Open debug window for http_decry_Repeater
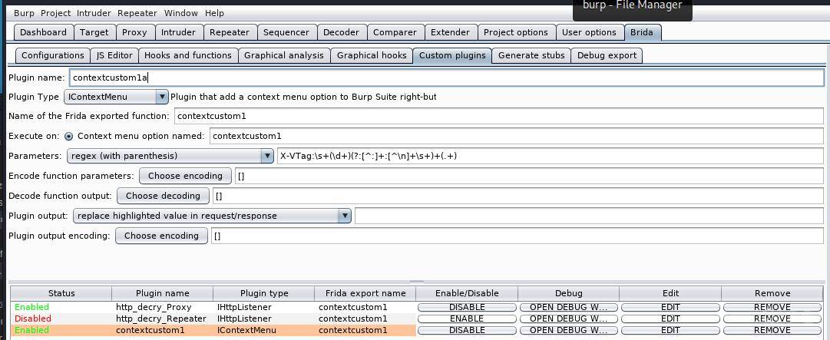Viewport: 830px width, 340px height. [x=568, y=319]
